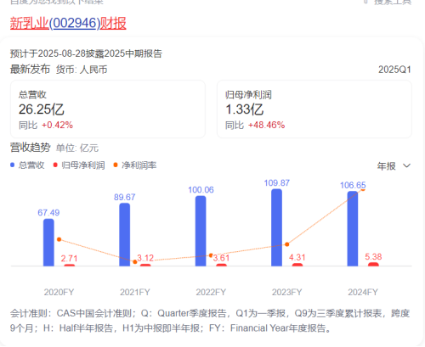Screen dimensions: 425x347
Task: Click the 同比 +0.42% revenue change
Action: pyautogui.click(x=46, y=125)
